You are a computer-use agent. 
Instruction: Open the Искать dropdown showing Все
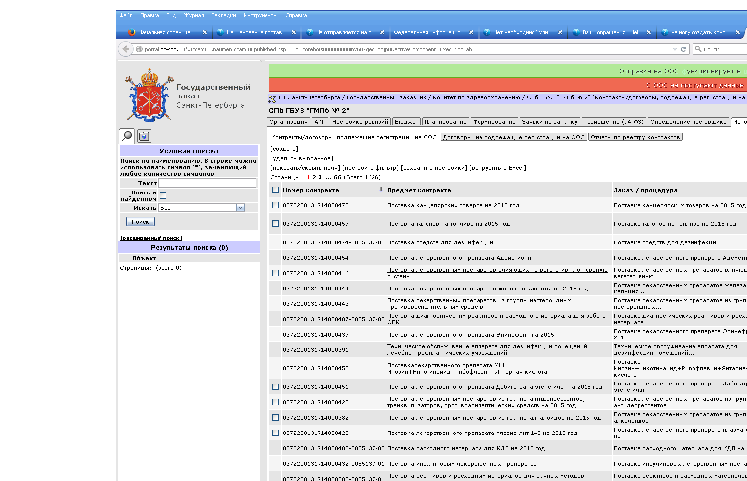tap(202, 208)
